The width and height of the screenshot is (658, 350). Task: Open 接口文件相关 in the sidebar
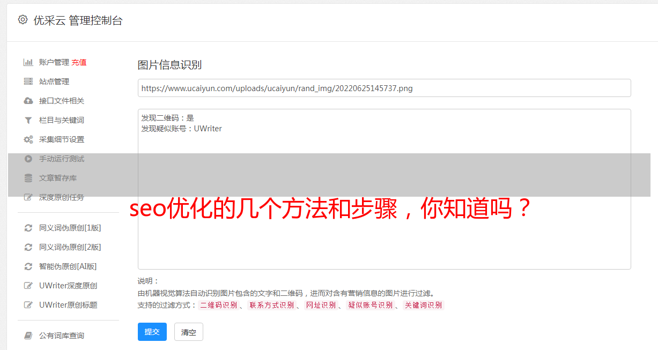coord(62,101)
